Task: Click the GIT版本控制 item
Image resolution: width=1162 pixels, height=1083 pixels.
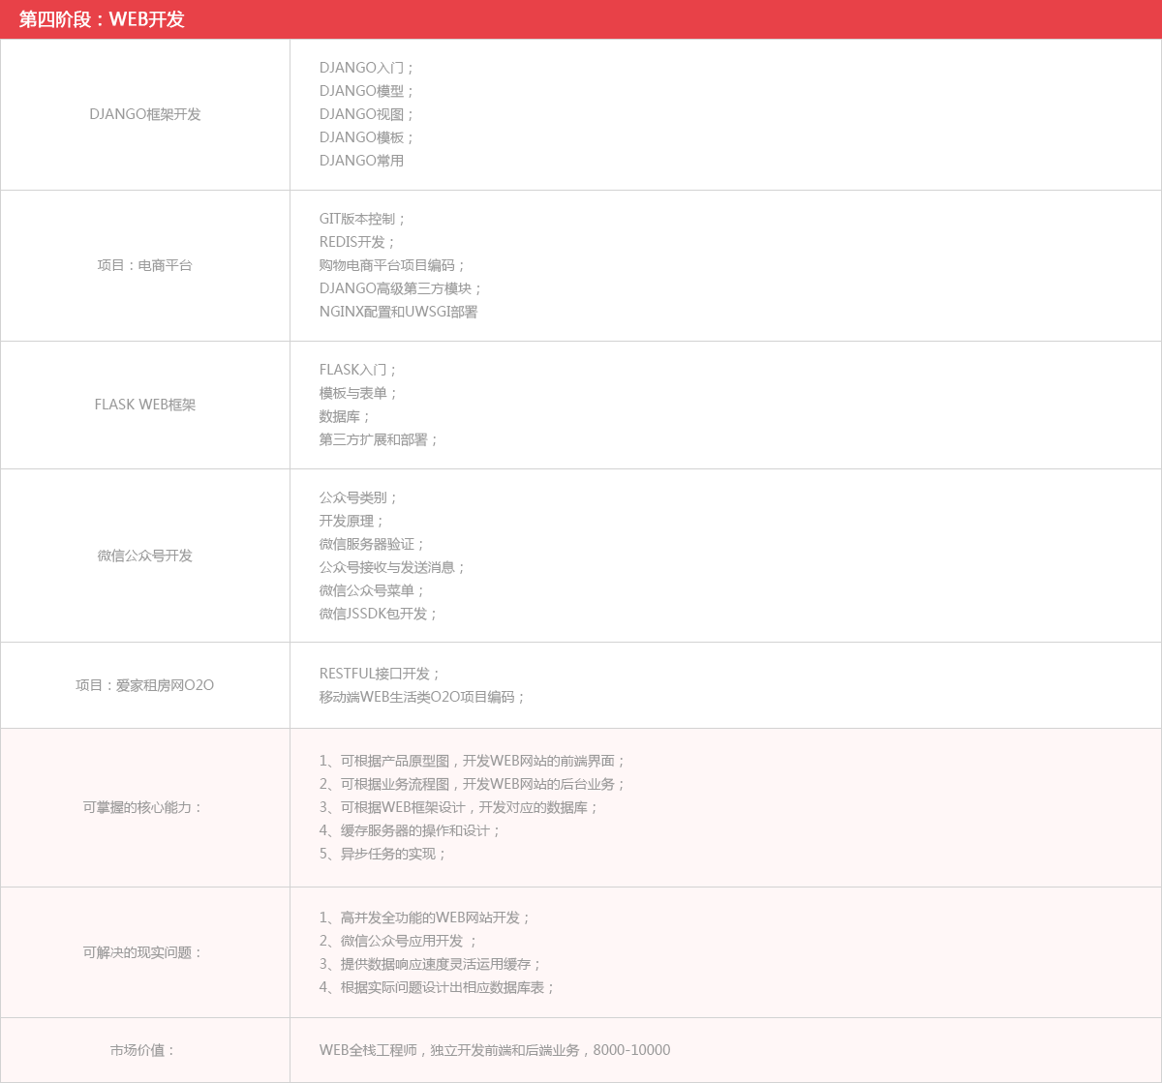Action: pyautogui.click(x=363, y=219)
